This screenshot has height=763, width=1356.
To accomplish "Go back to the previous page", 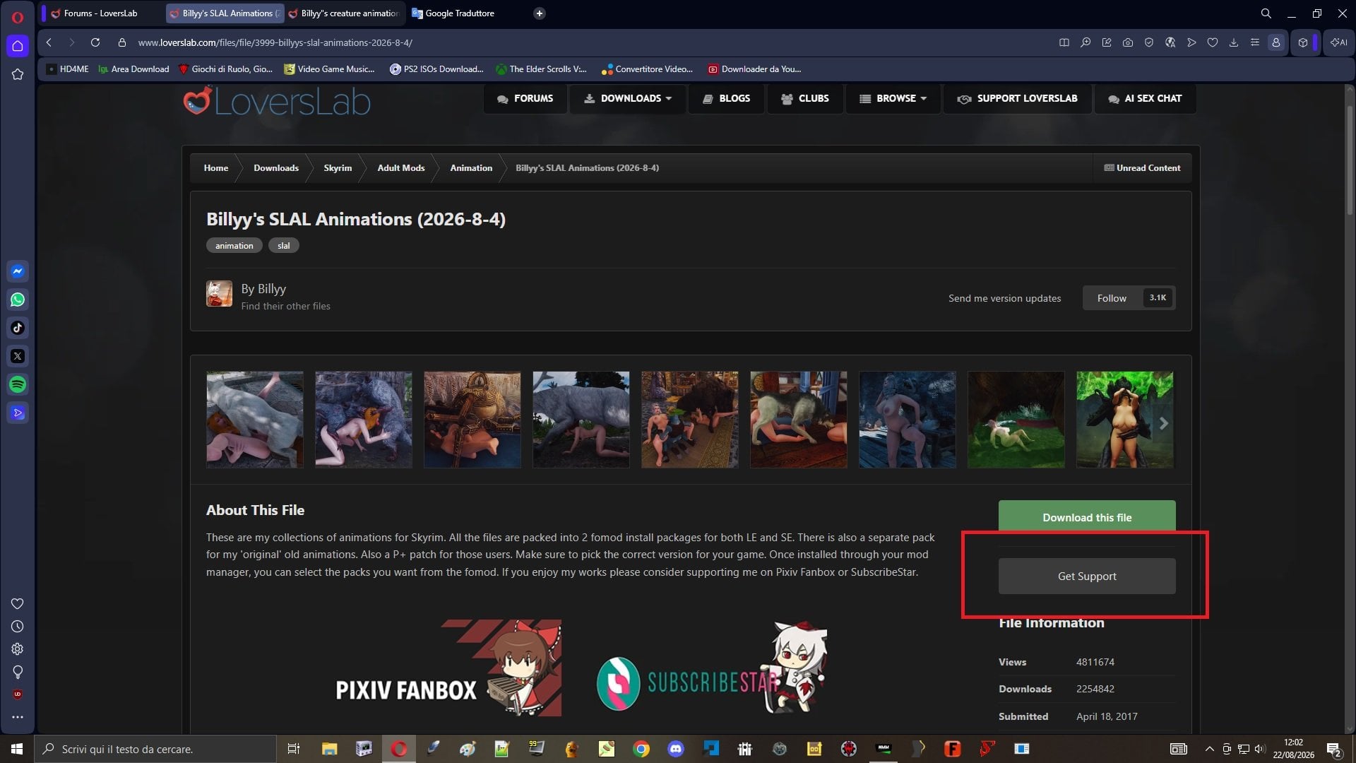I will [x=49, y=42].
